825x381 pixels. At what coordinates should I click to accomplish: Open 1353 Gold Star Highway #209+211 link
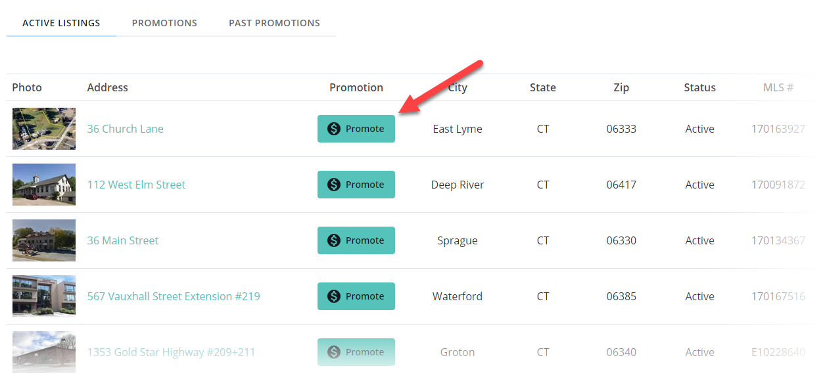[x=171, y=352]
